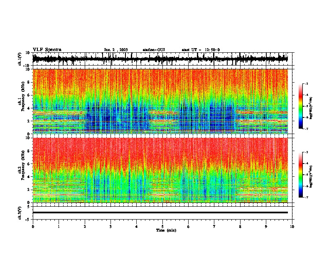Screen dimensions: 329x254
Task: Click time axis tick label "8"
Action: 240,227
